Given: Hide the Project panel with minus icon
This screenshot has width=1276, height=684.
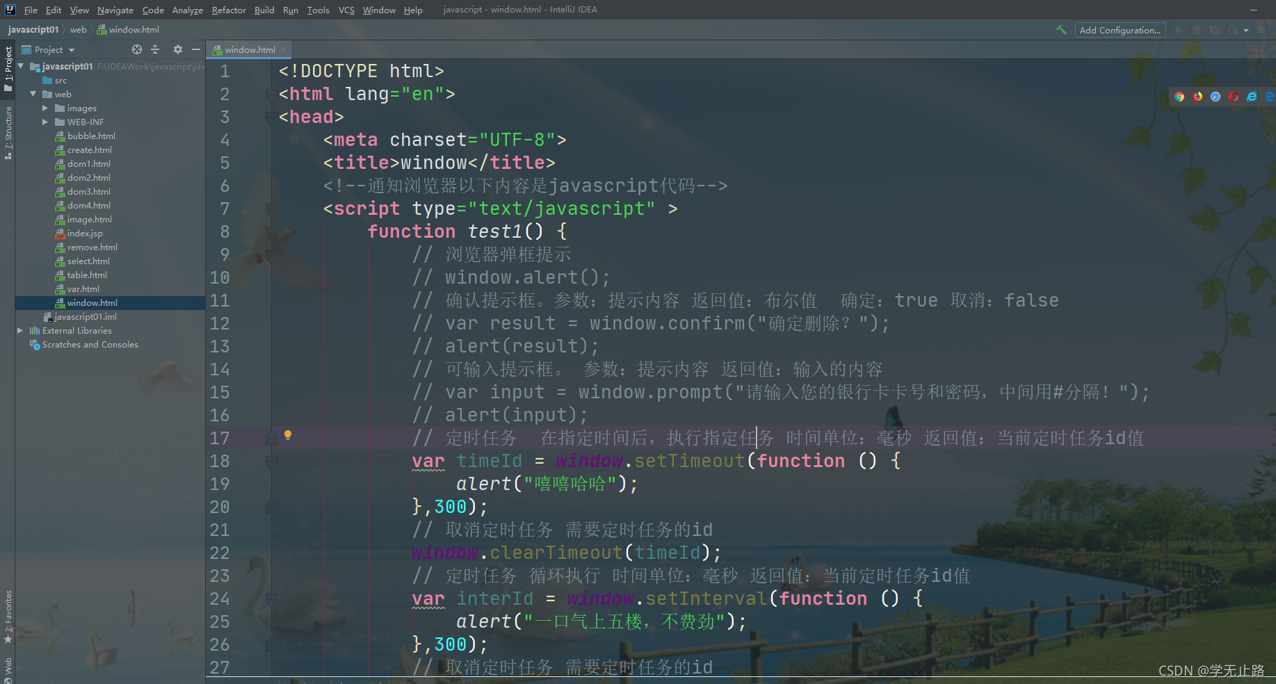Looking at the screenshot, I should [x=196, y=49].
